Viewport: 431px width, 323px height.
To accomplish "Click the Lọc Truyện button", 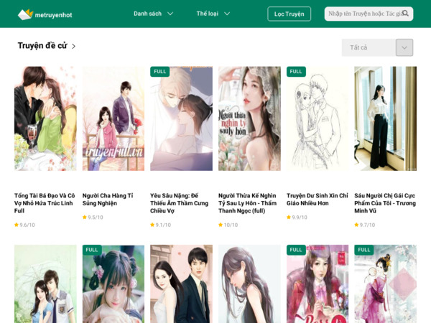I will click(289, 14).
